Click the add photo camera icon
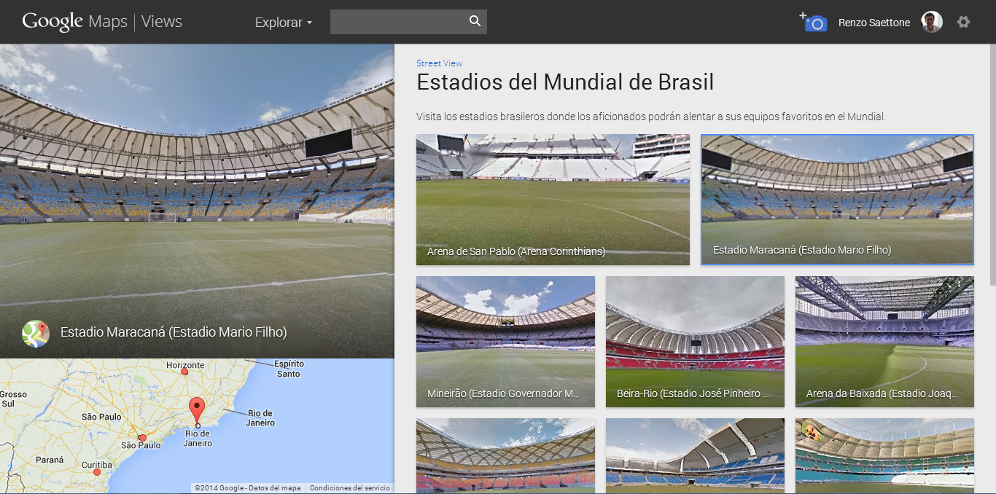The height and width of the screenshot is (494, 996). pyautogui.click(x=814, y=23)
